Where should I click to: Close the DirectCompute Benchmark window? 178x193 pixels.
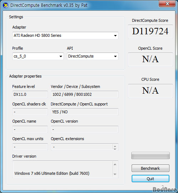[x=167, y=4]
